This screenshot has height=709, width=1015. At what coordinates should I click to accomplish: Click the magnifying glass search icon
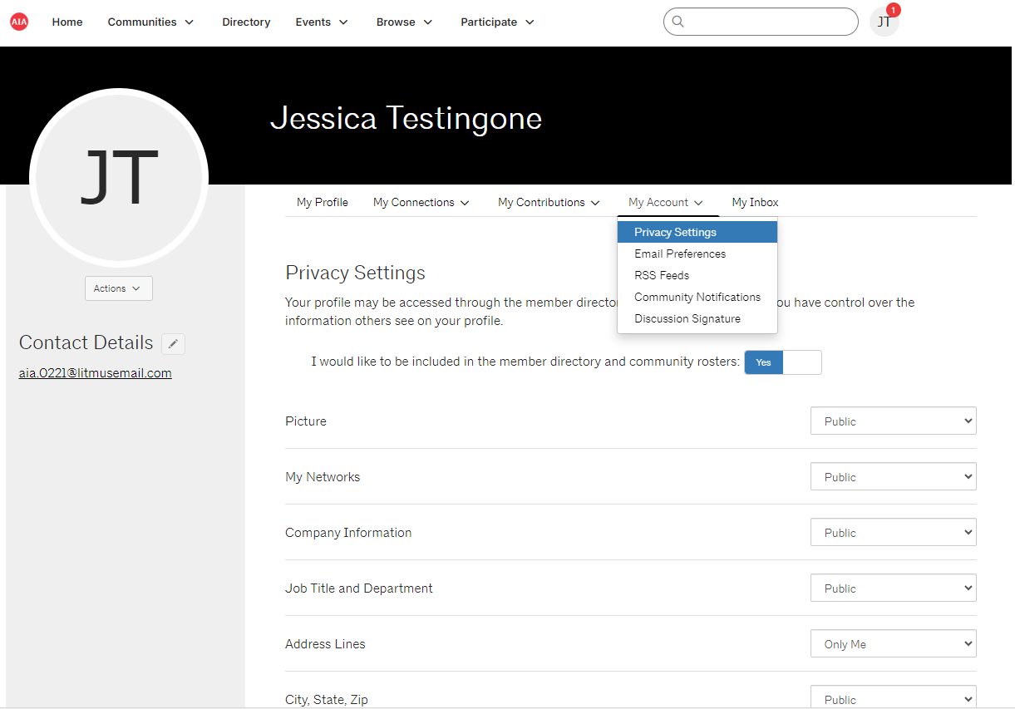677,22
